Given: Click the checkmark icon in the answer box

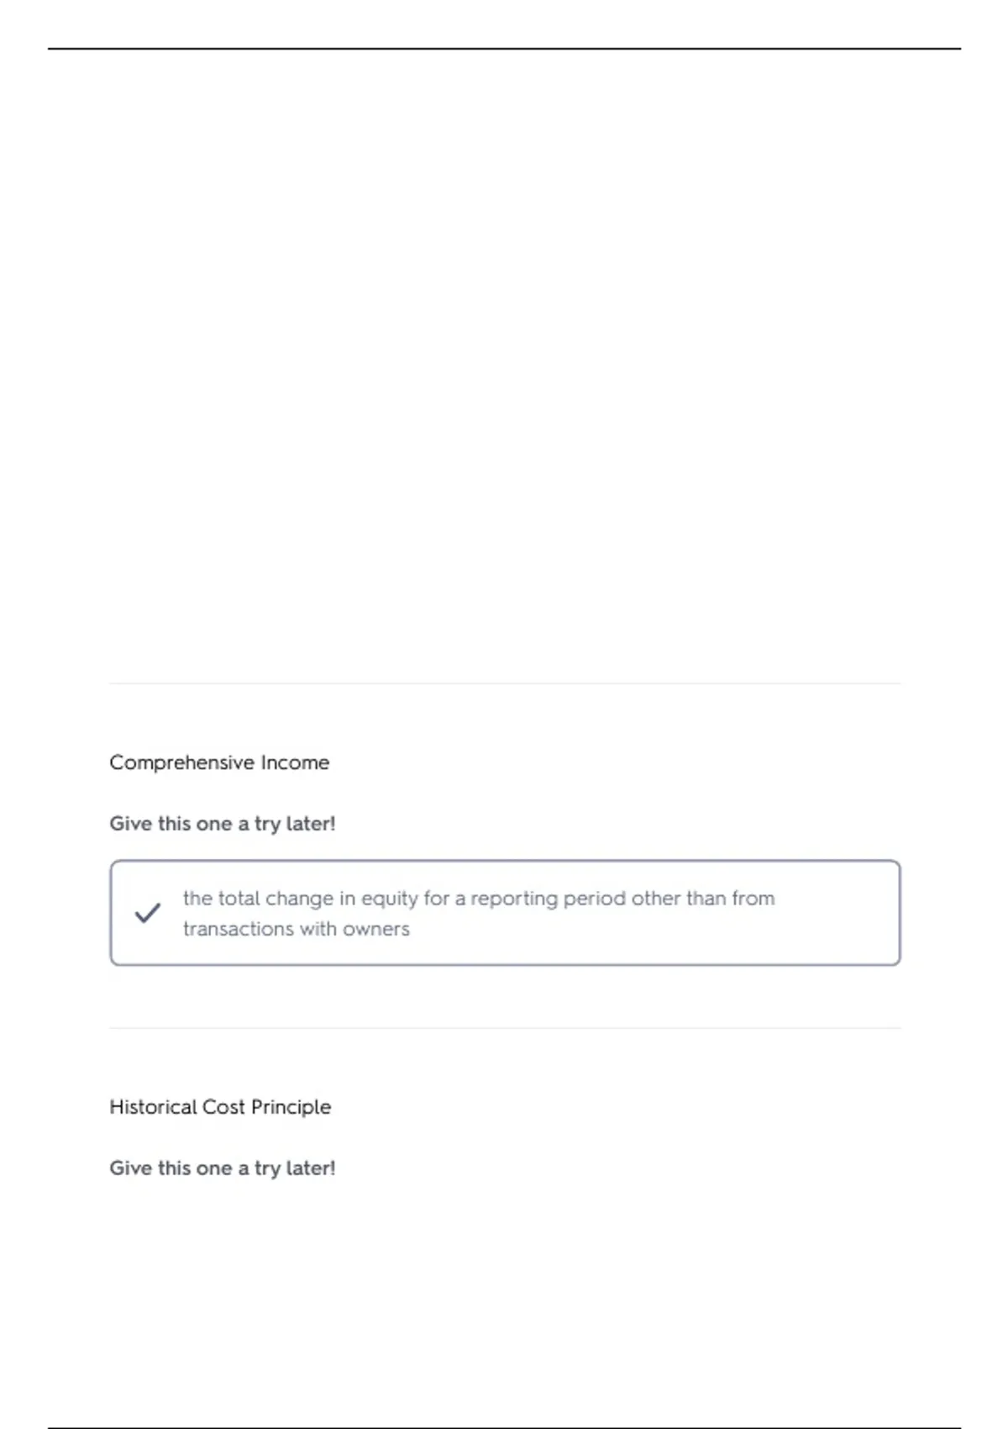Looking at the screenshot, I should point(148,913).
